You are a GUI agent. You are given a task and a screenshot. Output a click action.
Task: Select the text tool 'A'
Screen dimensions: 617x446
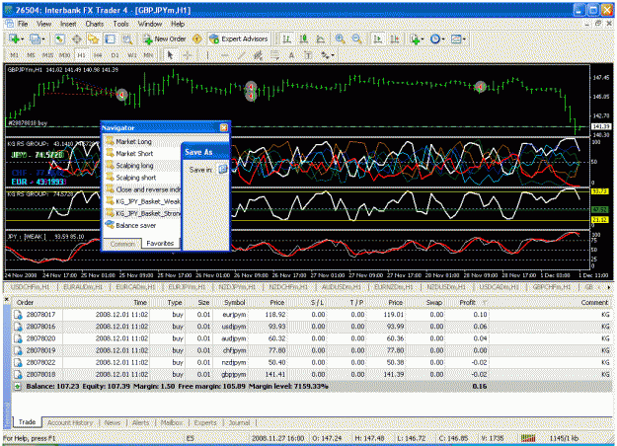[x=291, y=55]
